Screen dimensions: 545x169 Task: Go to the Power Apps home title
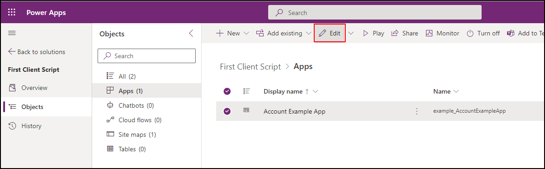click(x=46, y=13)
